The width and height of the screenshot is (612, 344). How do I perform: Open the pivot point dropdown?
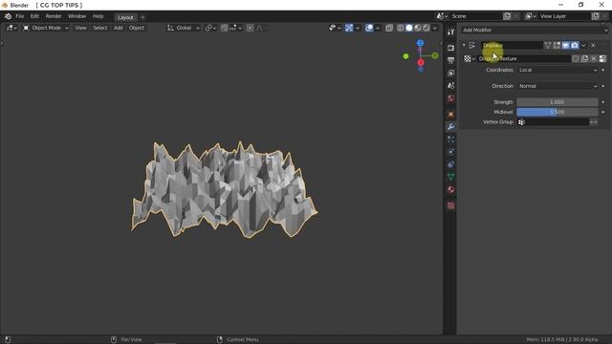click(x=210, y=28)
